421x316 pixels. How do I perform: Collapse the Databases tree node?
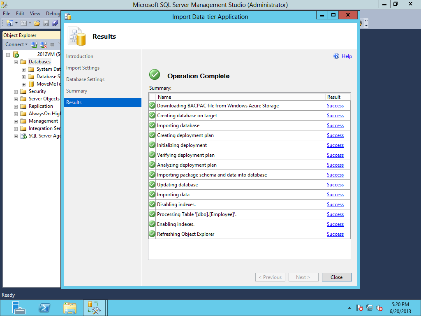16,62
